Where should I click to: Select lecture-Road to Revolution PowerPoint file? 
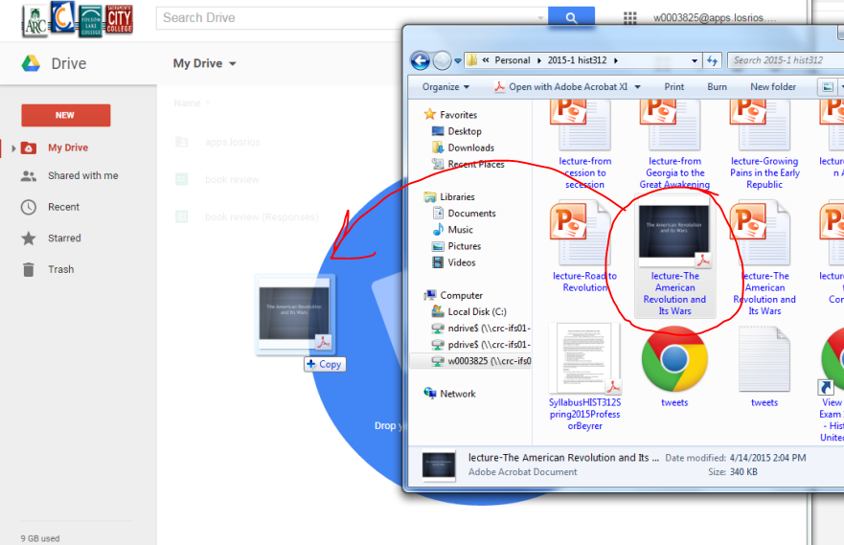click(x=584, y=247)
